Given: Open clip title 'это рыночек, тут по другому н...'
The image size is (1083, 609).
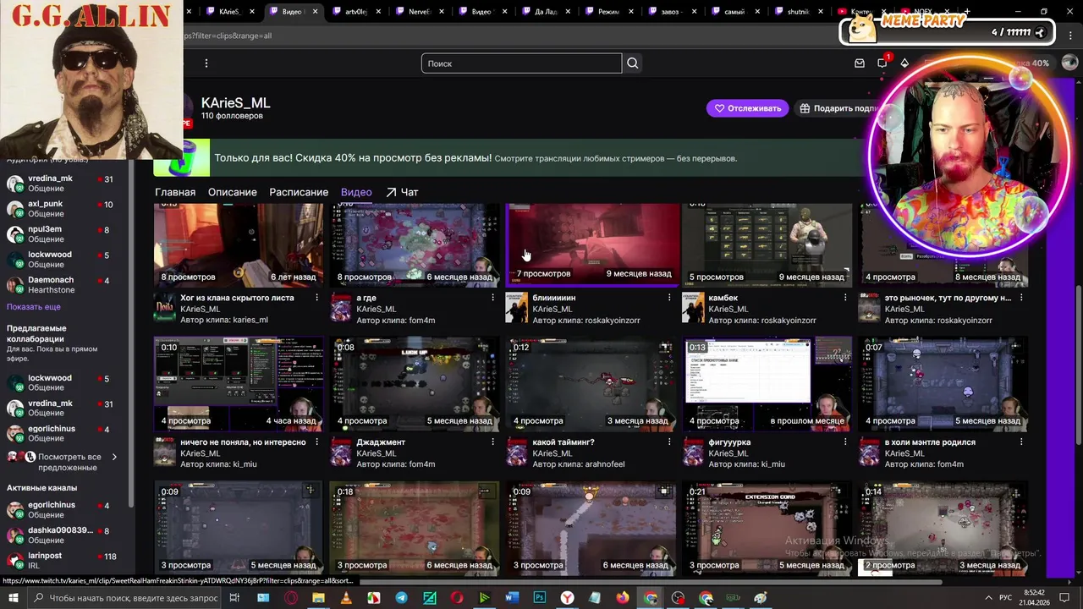Looking at the screenshot, I should point(948,298).
